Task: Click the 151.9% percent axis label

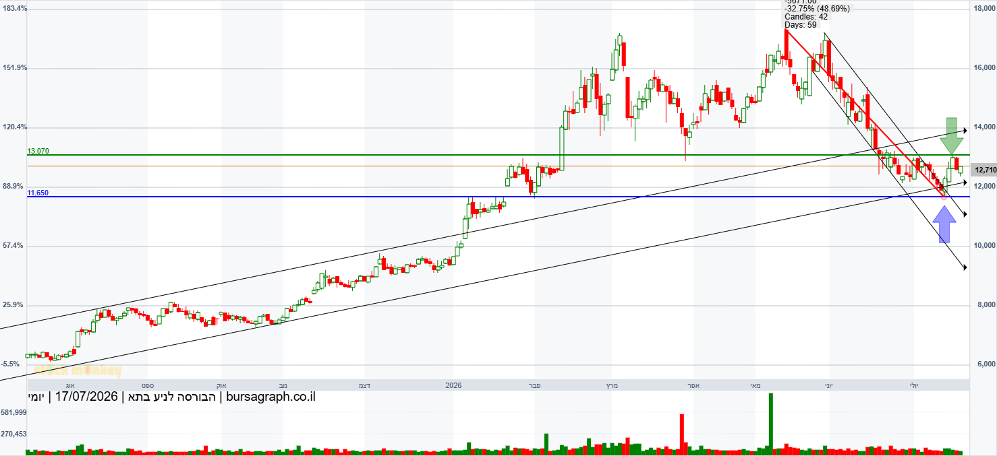Action: click(x=15, y=67)
